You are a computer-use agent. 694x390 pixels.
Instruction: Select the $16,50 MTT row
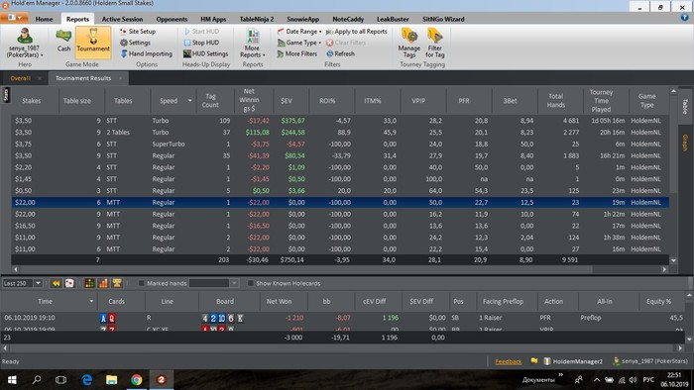click(x=340, y=226)
